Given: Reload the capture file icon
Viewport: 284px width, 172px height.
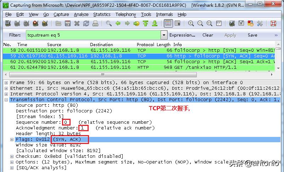Looking at the screenshot, I should coord(86,23).
